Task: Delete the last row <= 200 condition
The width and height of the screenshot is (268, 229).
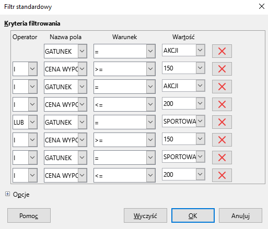Action: point(222,175)
